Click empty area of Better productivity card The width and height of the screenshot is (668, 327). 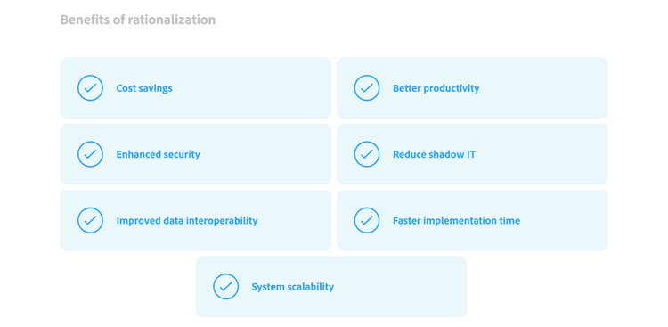545,88
